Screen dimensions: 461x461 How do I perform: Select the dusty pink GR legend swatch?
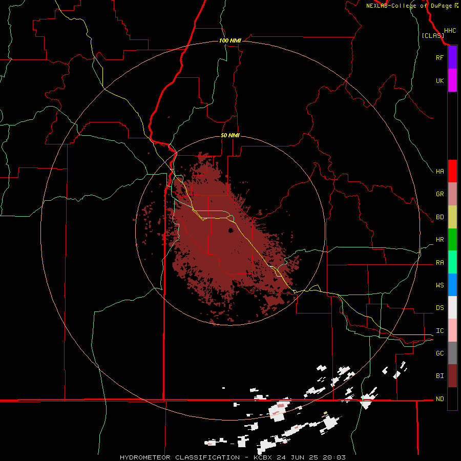point(452,194)
